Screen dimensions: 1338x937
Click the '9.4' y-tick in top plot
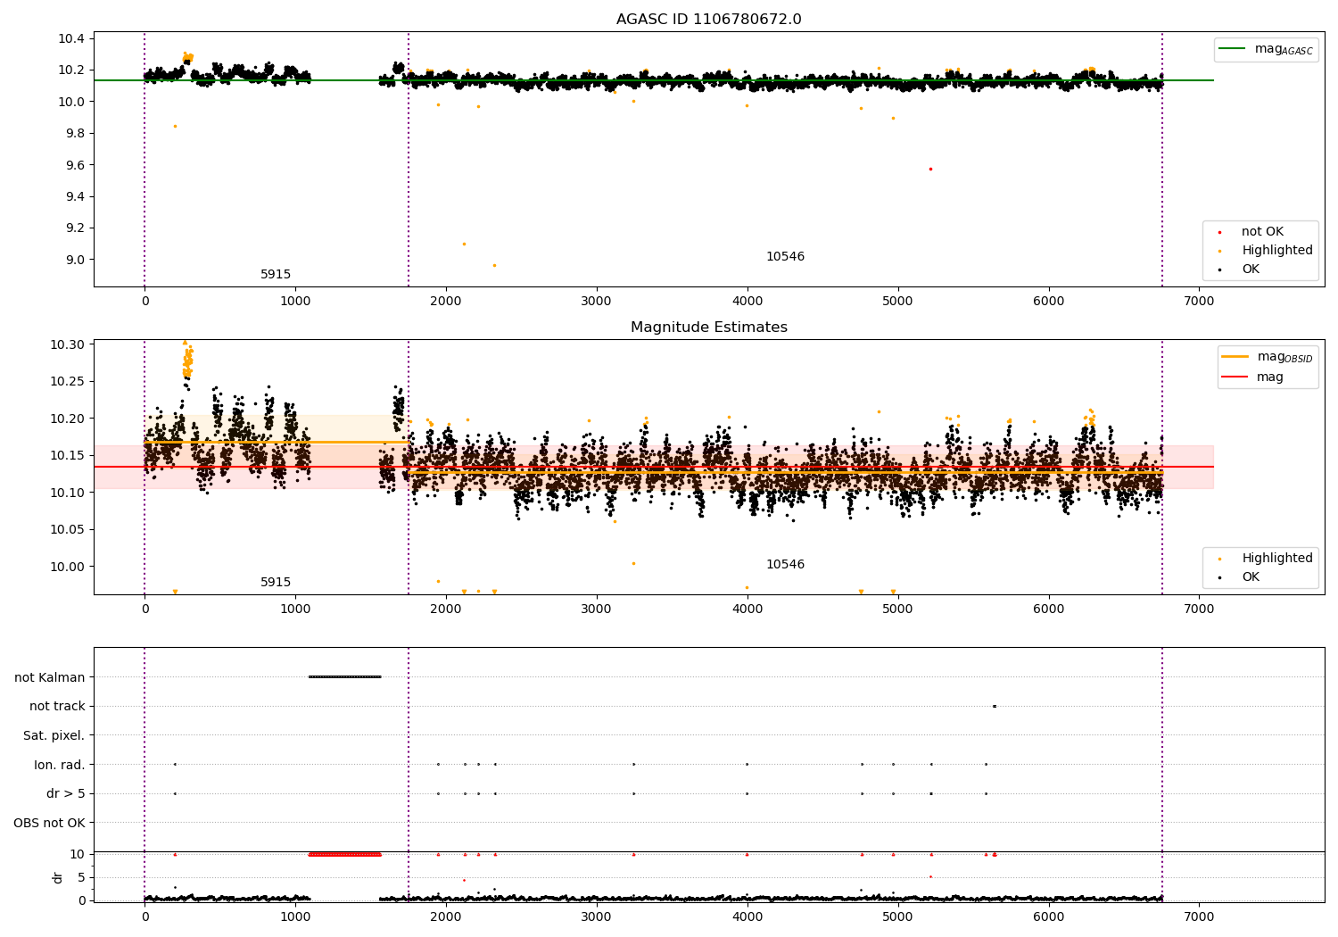click(75, 197)
